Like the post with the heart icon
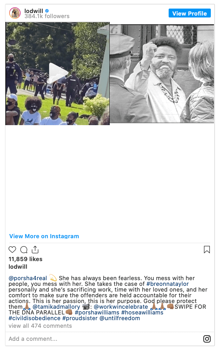The width and height of the screenshot is (220, 350). point(12,250)
